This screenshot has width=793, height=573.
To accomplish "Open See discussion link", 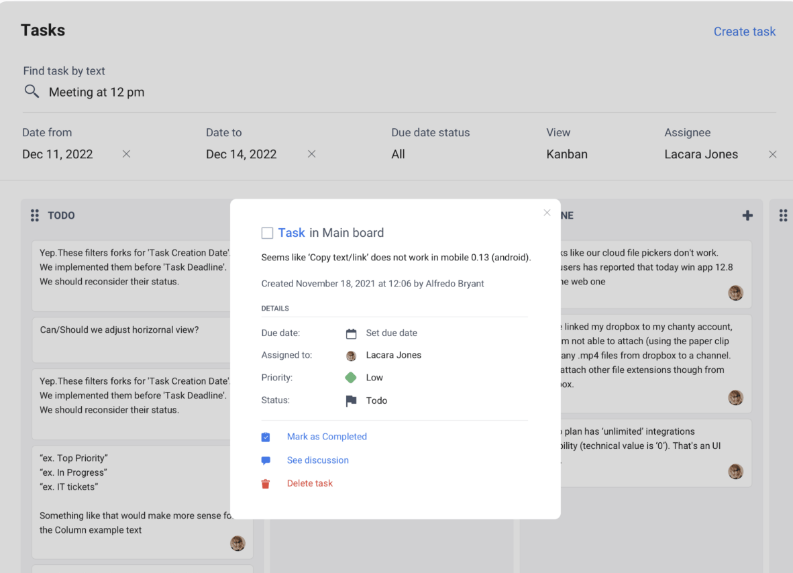I will tap(317, 460).
